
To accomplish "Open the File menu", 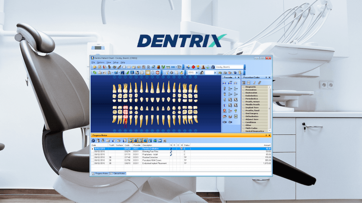I will click(x=93, y=62).
